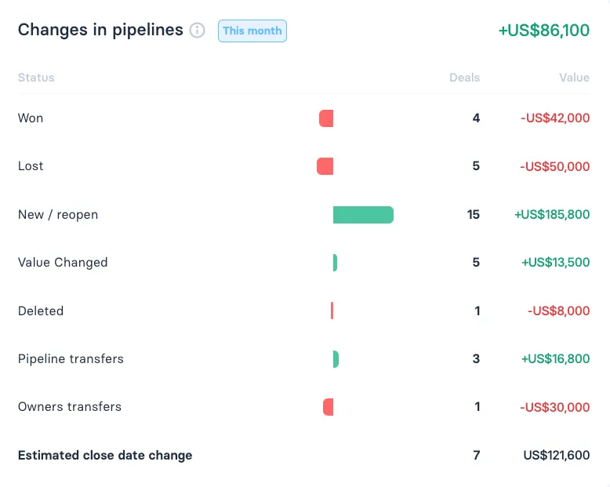The height and width of the screenshot is (487, 610).
Task: Click the red bar in Lost row
Action: 325,166
